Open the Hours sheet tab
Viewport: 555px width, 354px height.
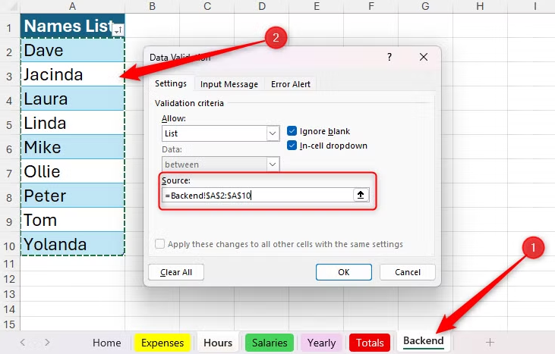[x=218, y=343]
